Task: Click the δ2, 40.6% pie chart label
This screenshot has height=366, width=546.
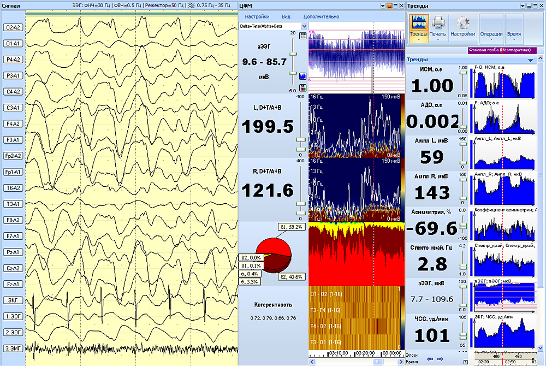Action: 292,277
